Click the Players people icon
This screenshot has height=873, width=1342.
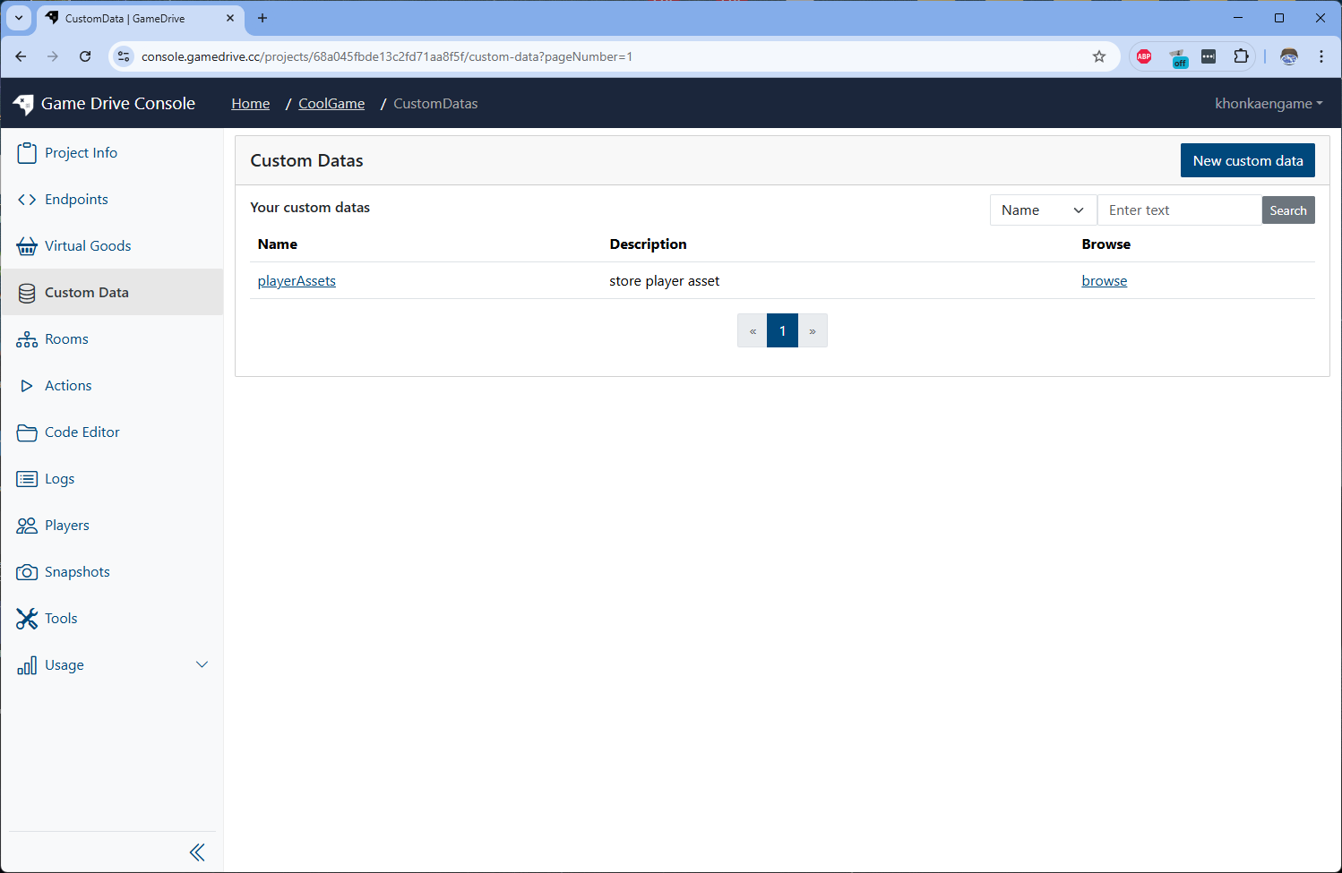[x=27, y=526]
